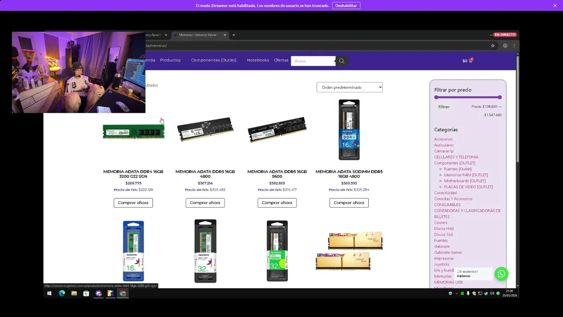563x317 pixels.
Task: Open the Orden predeterminado sorting dropdown
Action: pos(350,87)
